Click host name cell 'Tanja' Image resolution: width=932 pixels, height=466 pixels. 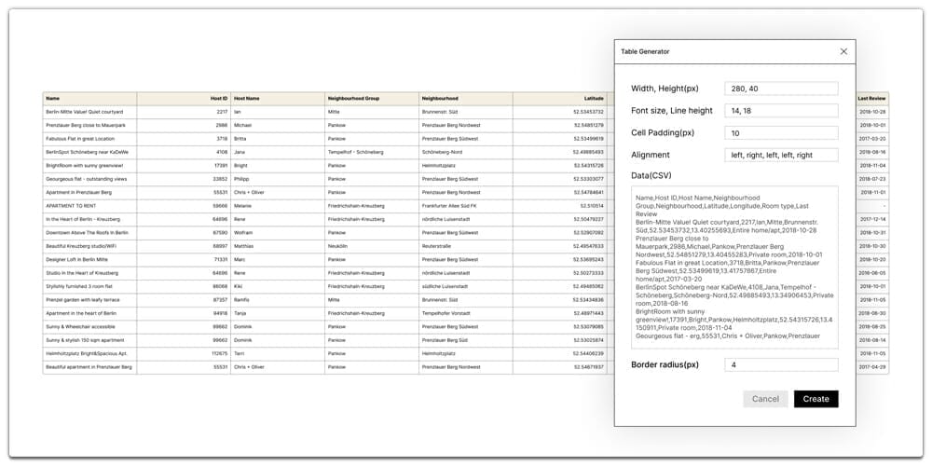[x=278, y=313]
